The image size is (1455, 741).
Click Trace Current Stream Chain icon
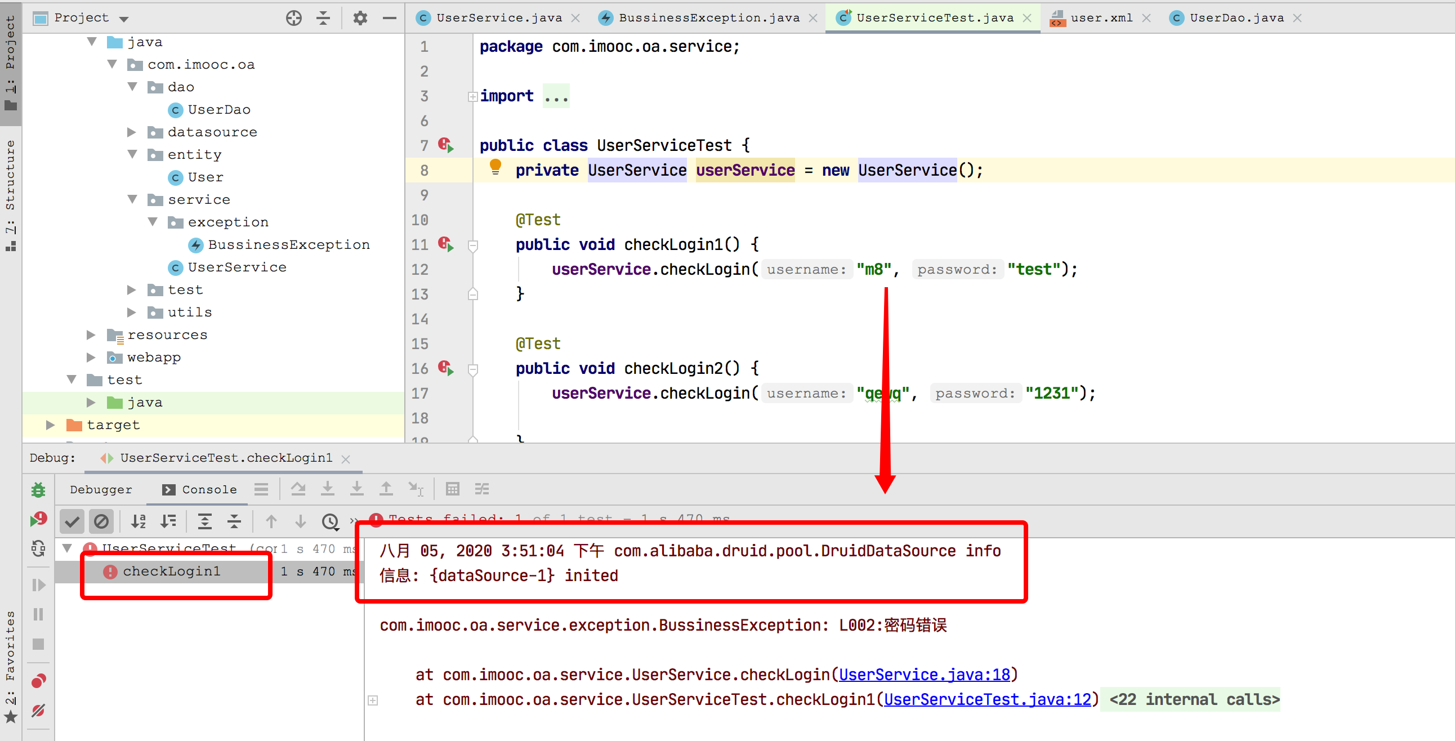[x=482, y=489]
